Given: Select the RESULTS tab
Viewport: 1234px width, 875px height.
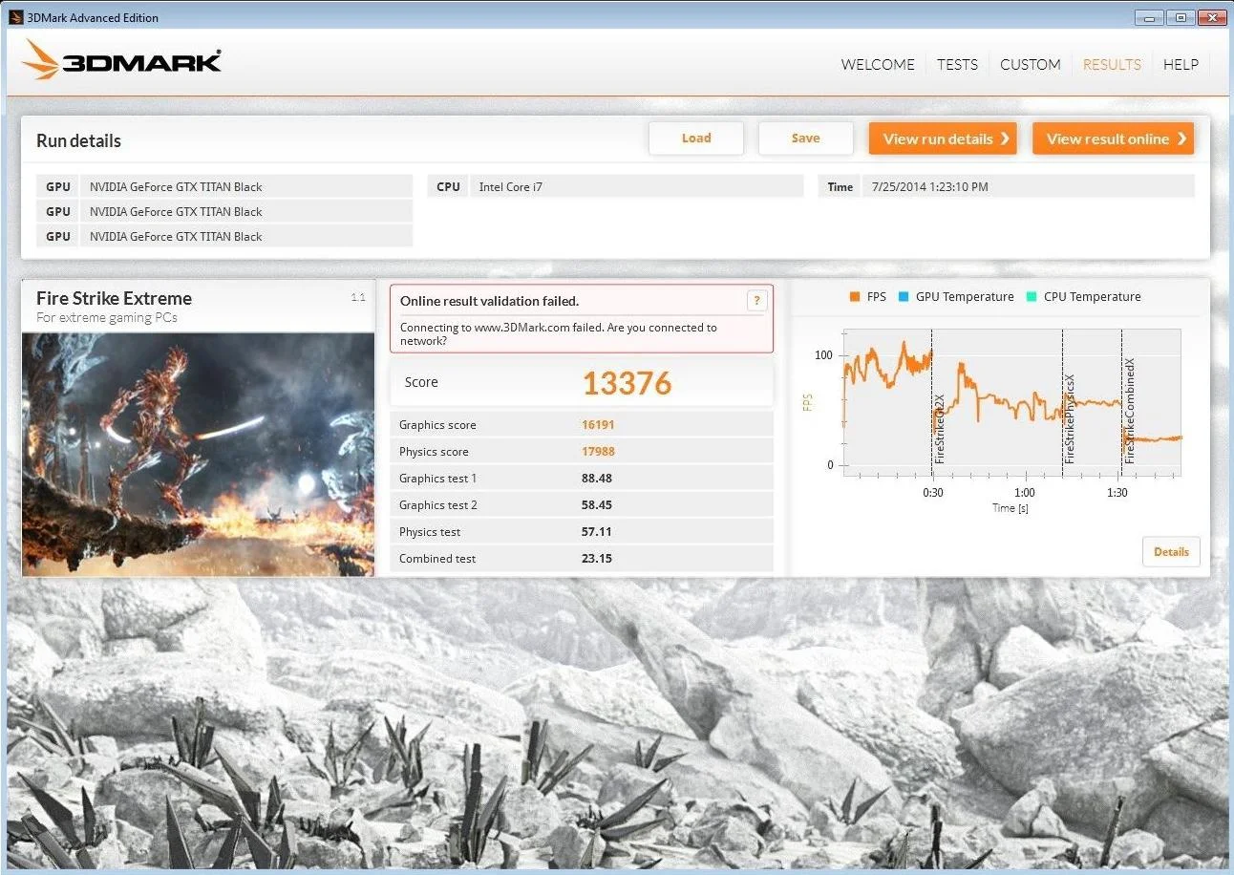Looking at the screenshot, I should pos(1112,64).
